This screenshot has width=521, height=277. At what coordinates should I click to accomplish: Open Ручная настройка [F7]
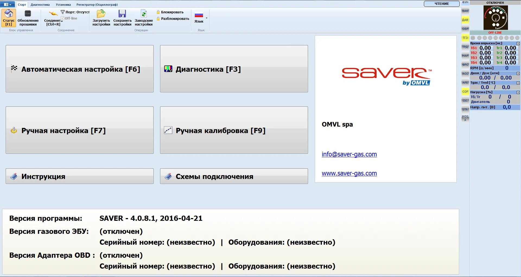click(x=80, y=130)
